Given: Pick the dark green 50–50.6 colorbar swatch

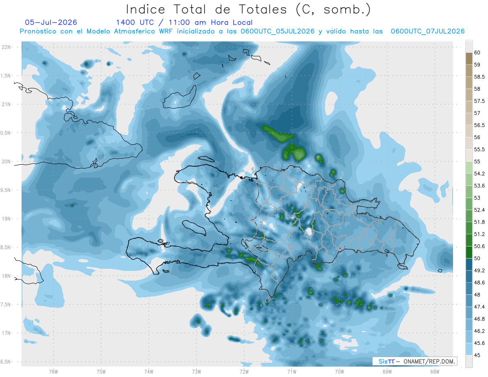Looking at the screenshot, I should tap(469, 253).
